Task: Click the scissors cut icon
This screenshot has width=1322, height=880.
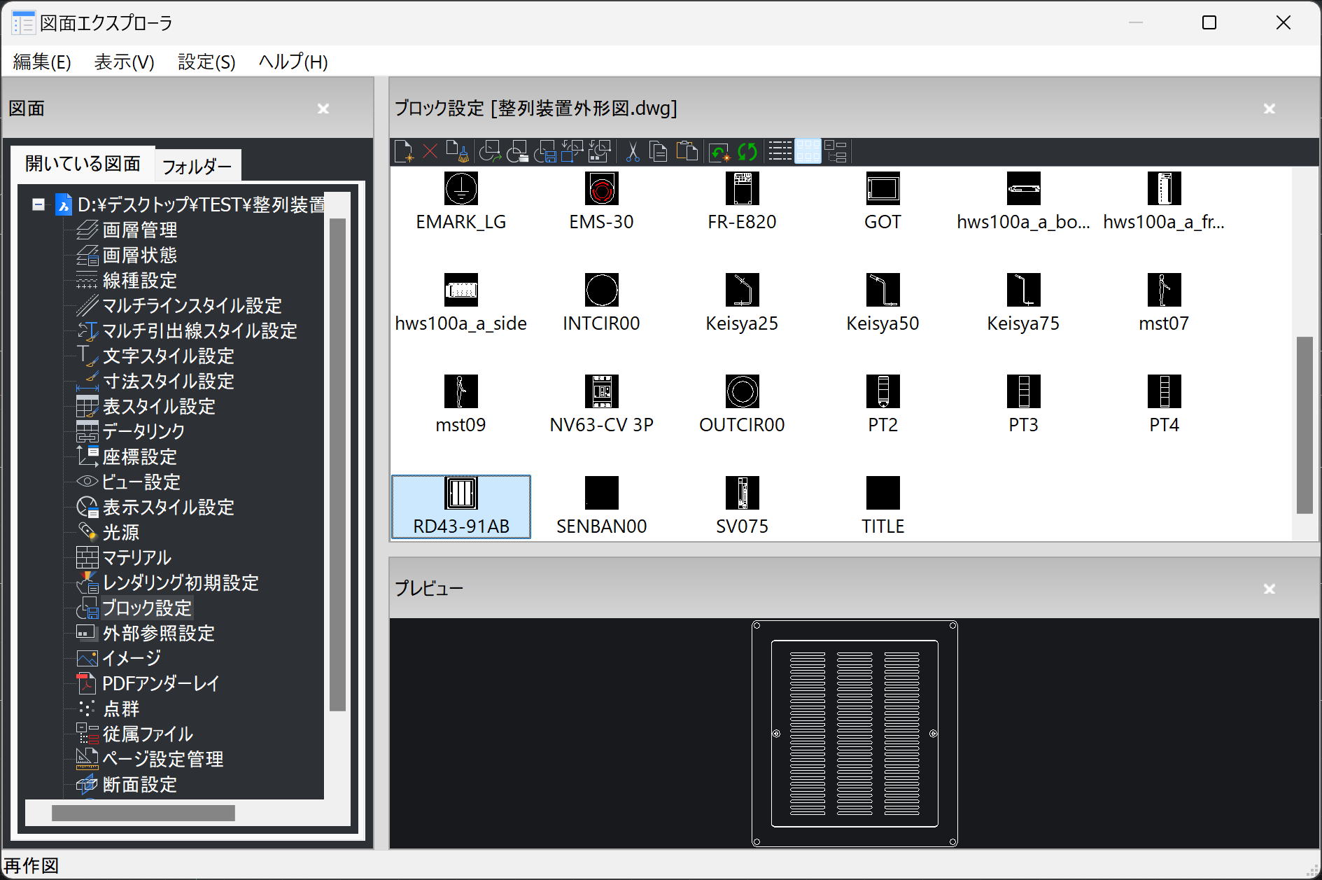Action: tap(633, 151)
